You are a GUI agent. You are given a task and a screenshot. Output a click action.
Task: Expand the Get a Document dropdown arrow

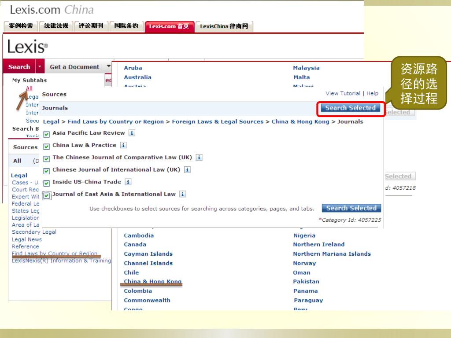108,66
